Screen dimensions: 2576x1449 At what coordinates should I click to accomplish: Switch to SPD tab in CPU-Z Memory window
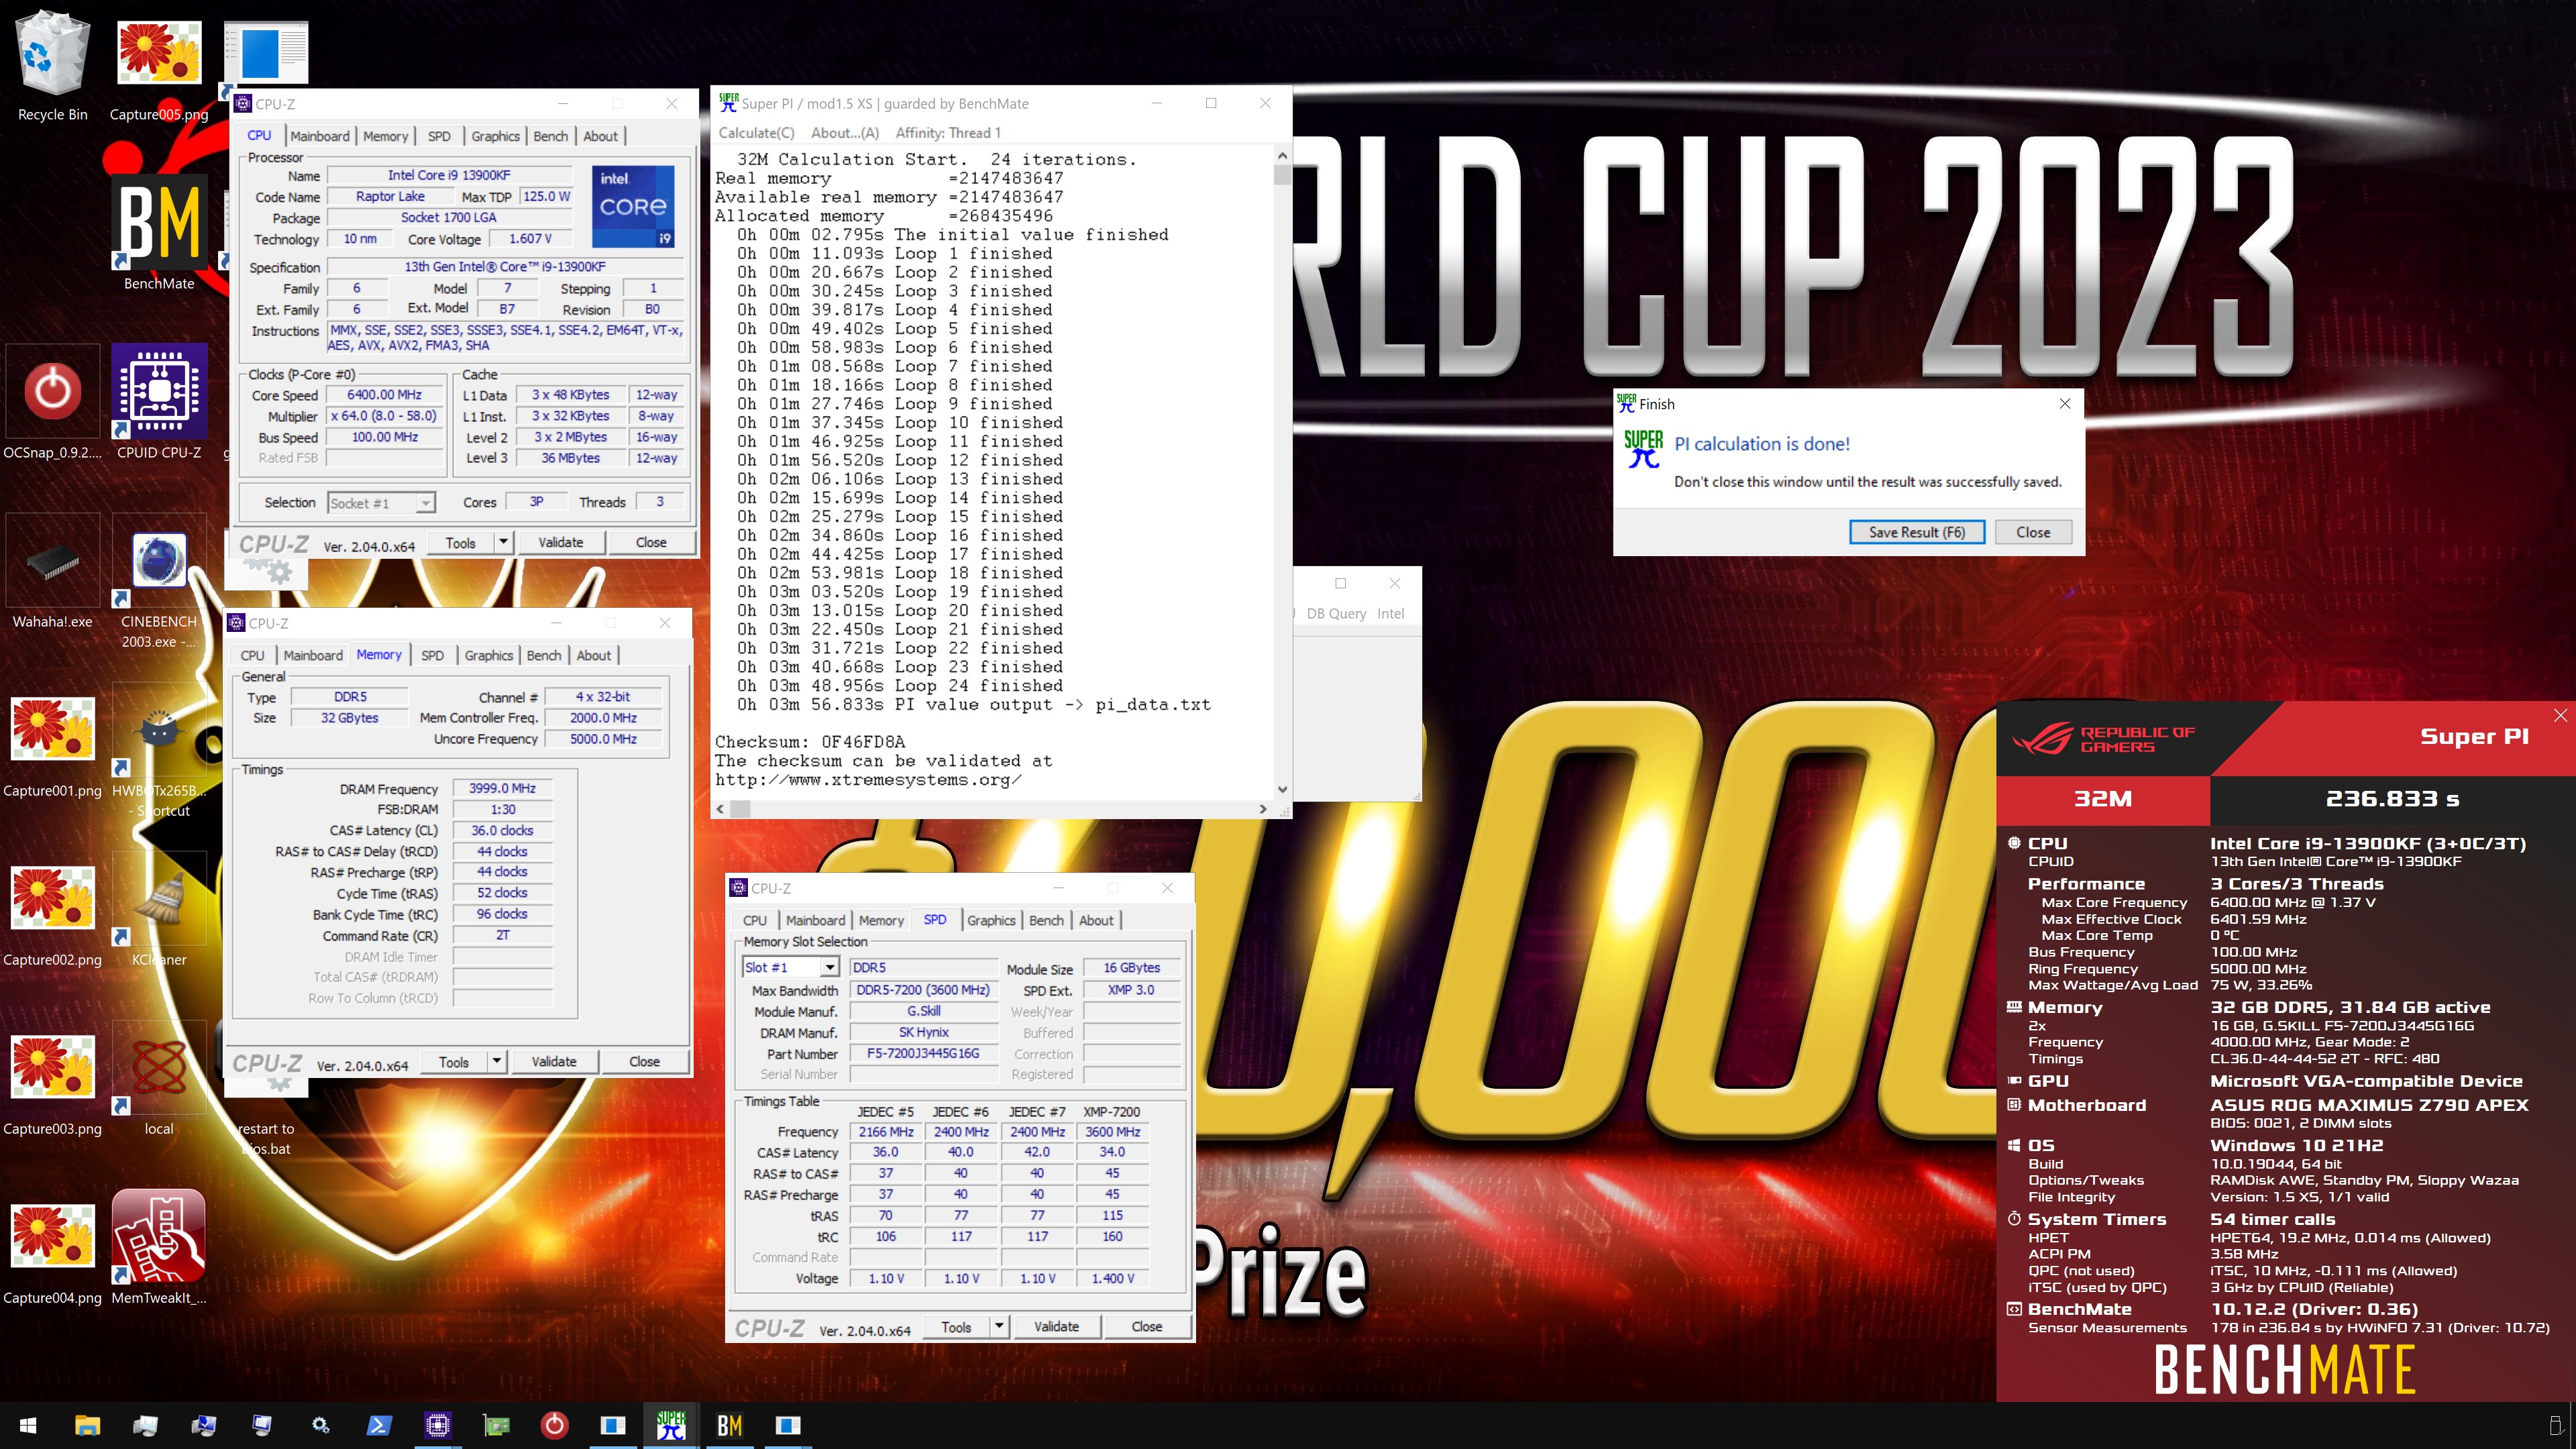tap(432, 655)
